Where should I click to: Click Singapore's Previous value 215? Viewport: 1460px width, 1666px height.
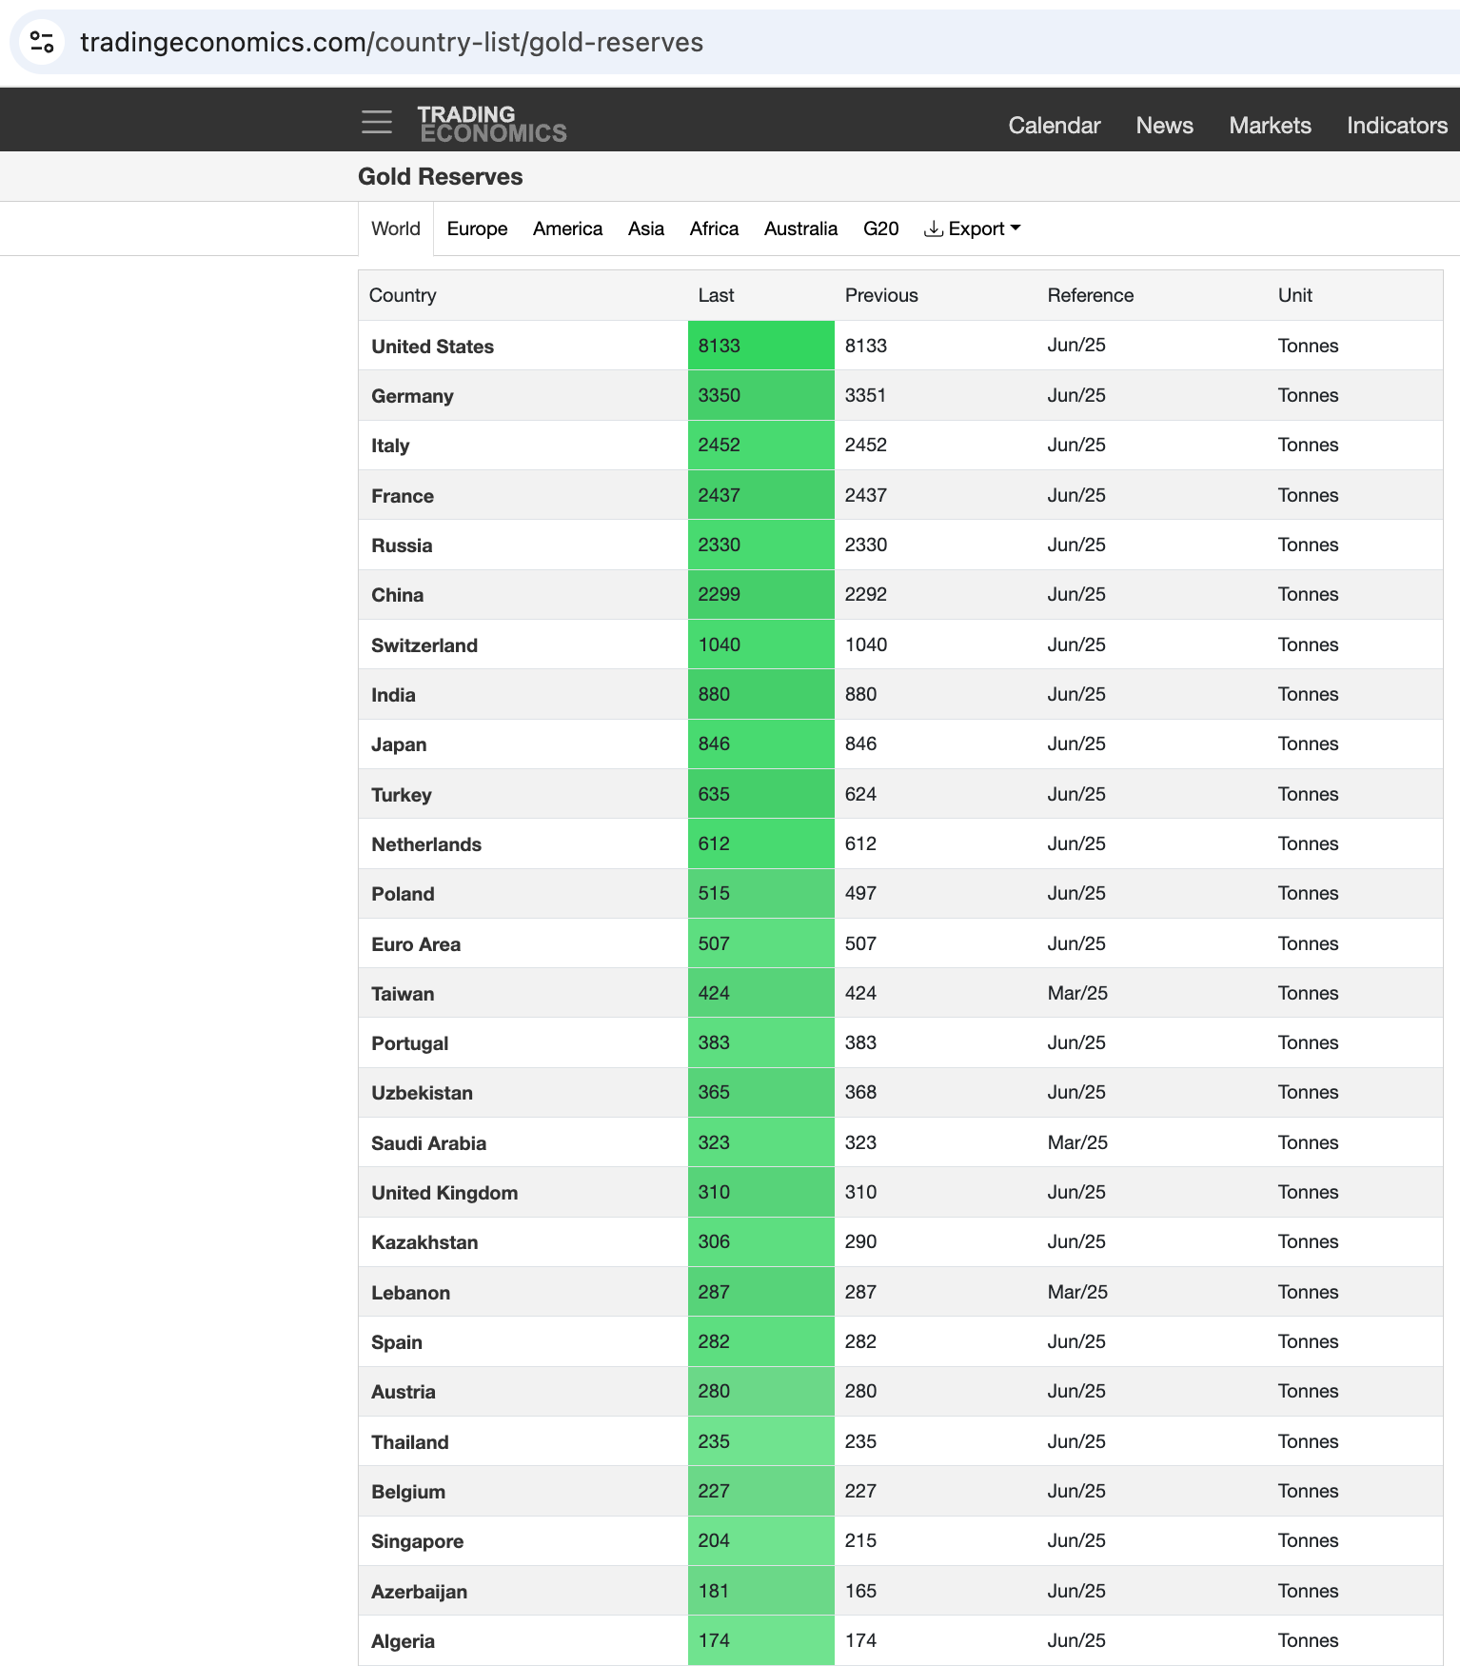[860, 1540]
